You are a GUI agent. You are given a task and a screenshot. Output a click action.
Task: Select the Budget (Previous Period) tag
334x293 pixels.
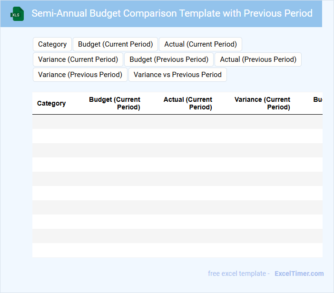[x=169, y=59]
